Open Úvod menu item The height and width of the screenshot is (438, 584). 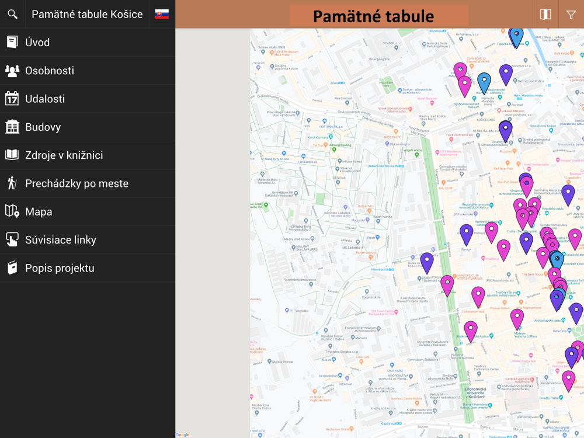click(x=88, y=42)
